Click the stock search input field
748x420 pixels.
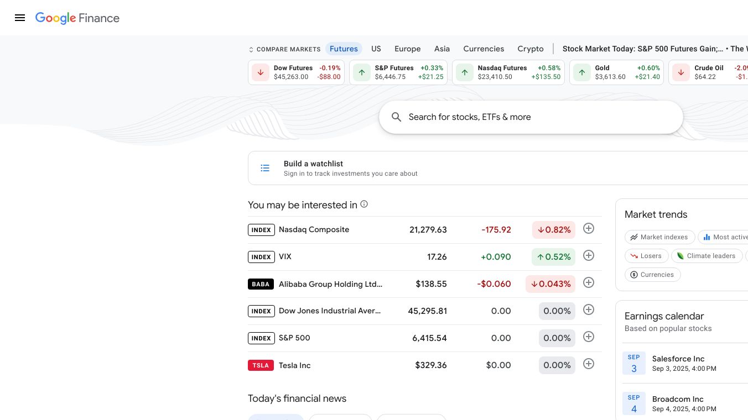[531, 117]
